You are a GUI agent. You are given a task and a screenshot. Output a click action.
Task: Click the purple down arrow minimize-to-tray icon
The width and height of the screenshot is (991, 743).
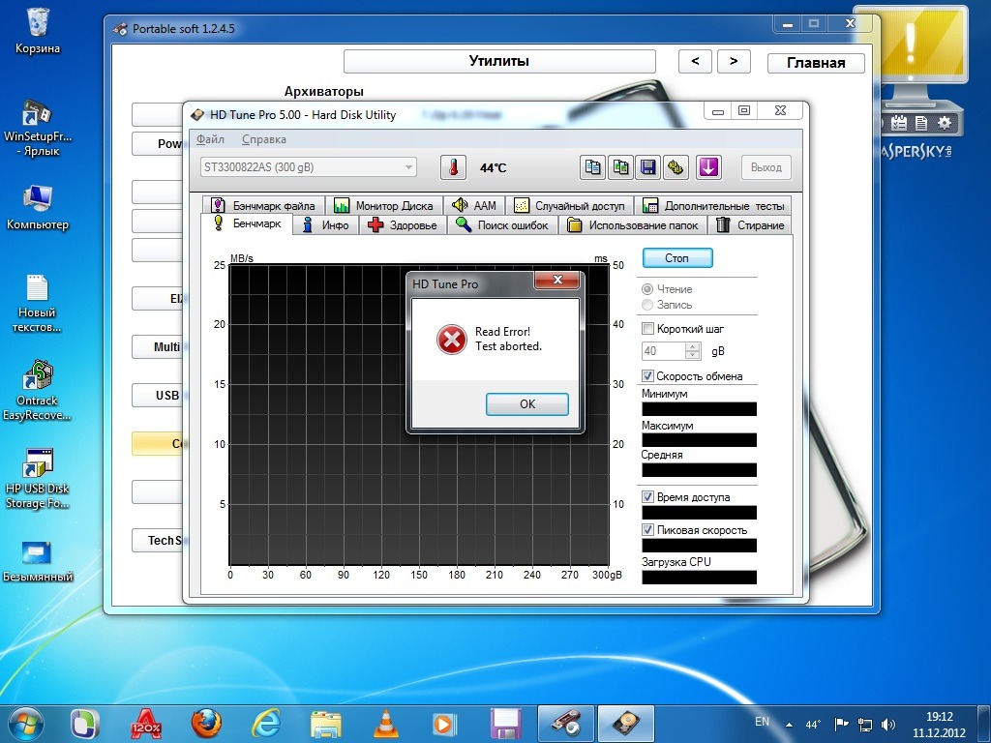[708, 167]
